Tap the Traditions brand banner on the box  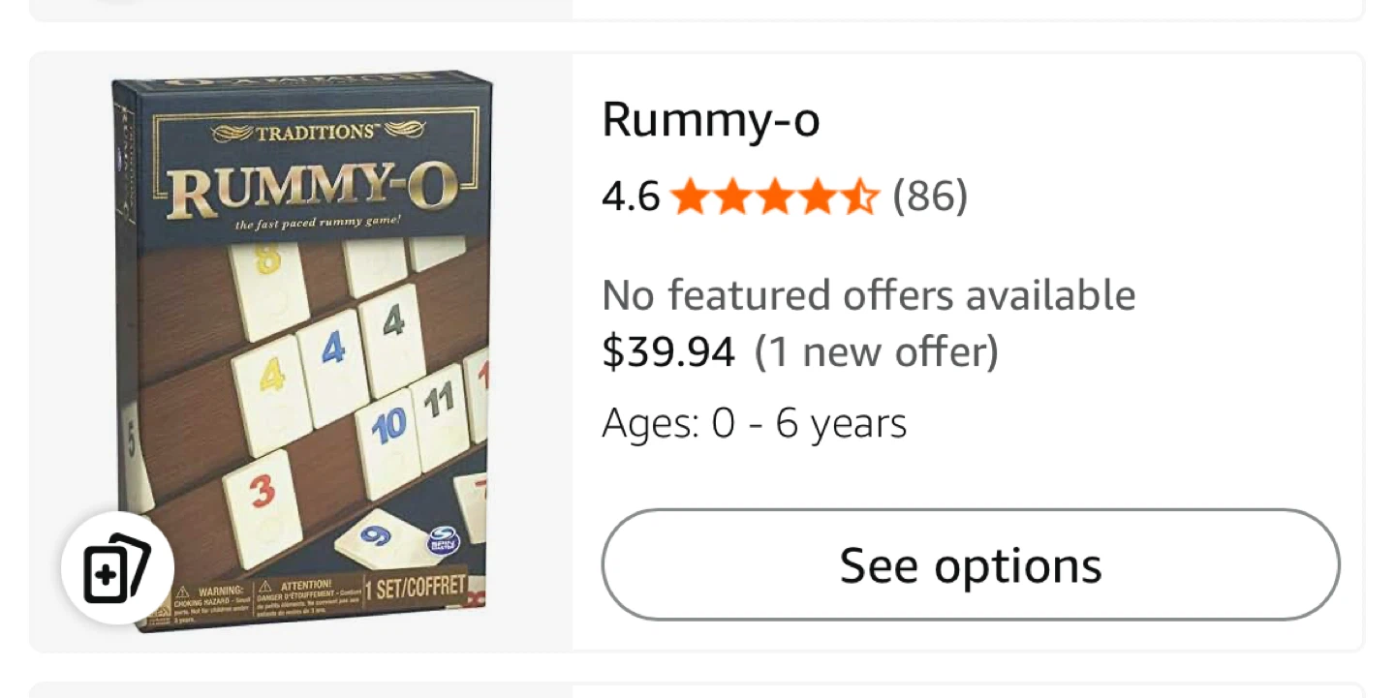coord(318,132)
